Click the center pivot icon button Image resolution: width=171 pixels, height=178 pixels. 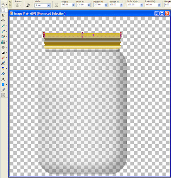(x=56, y=5)
